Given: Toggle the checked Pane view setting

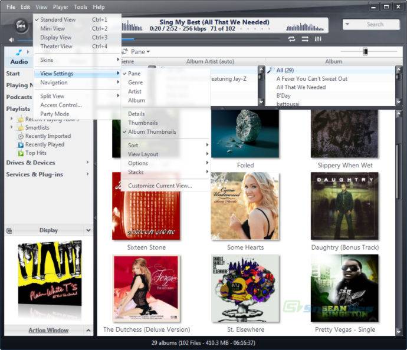Looking at the screenshot, I should 166,74.
